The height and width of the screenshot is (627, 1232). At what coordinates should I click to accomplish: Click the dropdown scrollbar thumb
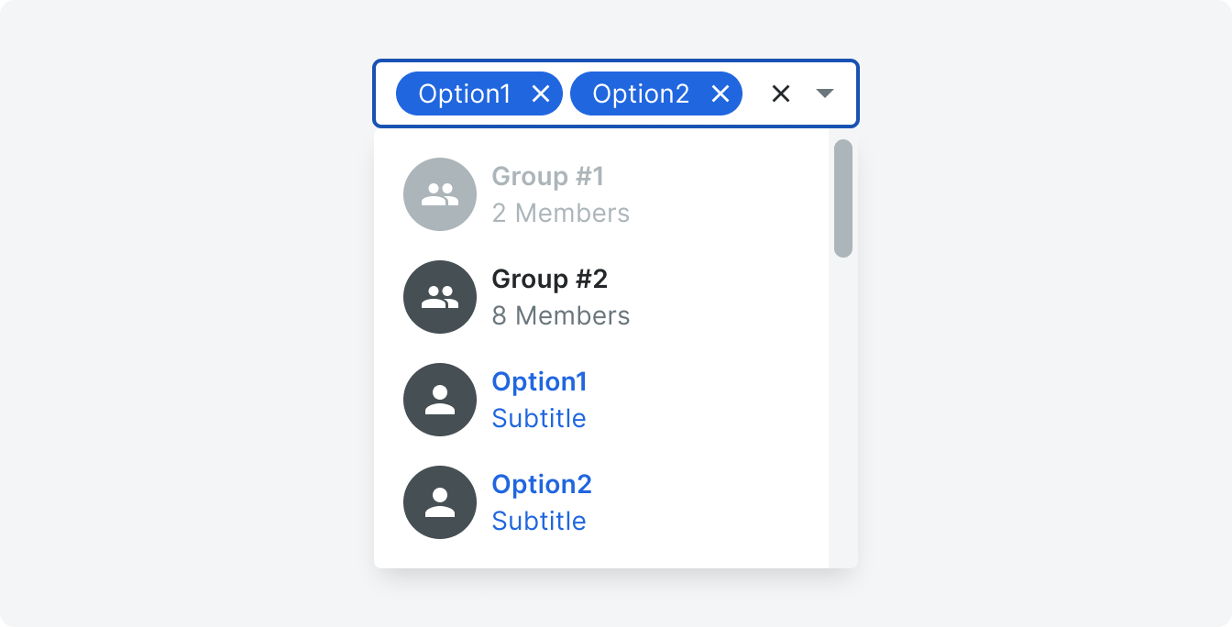[x=843, y=198]
